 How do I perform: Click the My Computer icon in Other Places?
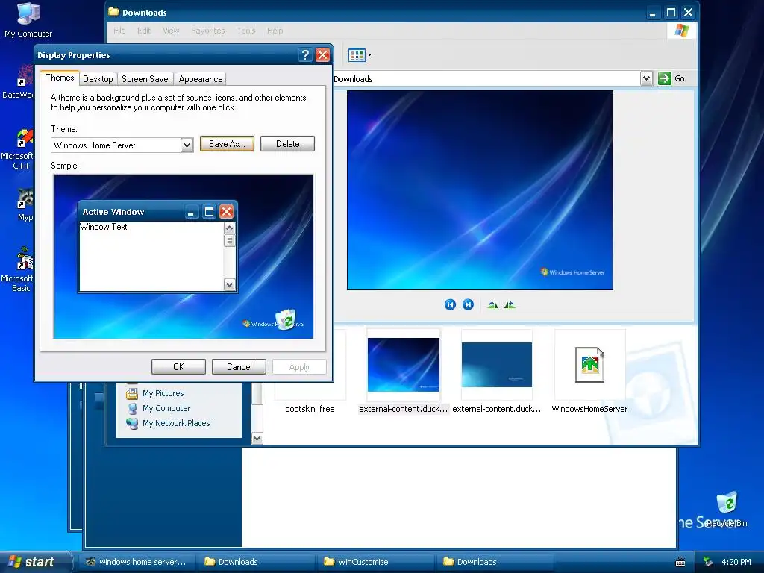tap(131, 408)
